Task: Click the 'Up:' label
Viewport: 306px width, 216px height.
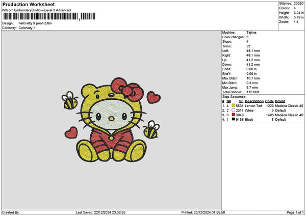Action: click(x=225, y=60)
